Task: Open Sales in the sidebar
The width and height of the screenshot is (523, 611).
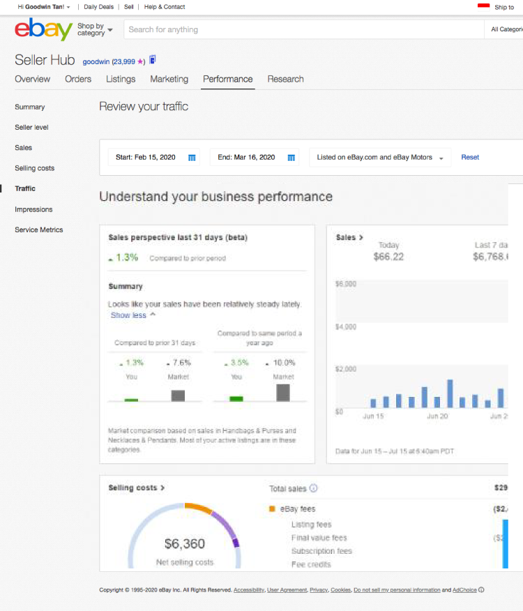Action: [x=24, y=148]
